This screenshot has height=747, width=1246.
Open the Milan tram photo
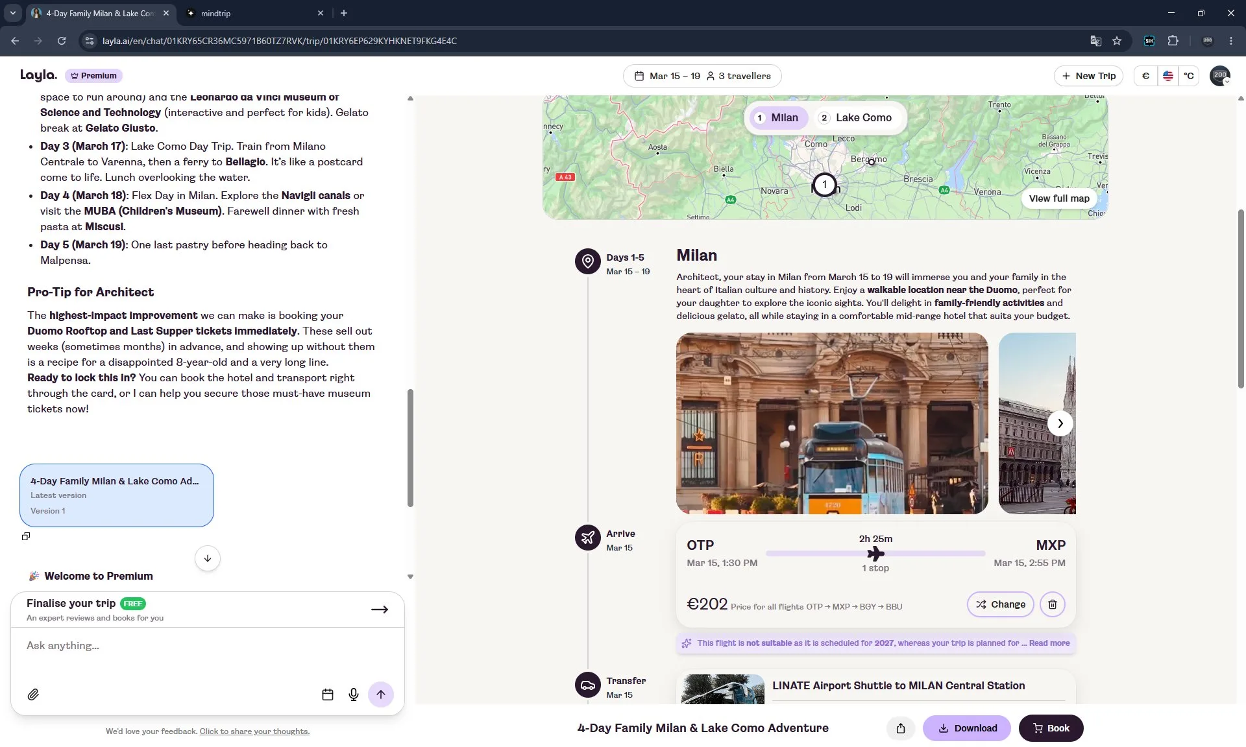tap(832, 423)
